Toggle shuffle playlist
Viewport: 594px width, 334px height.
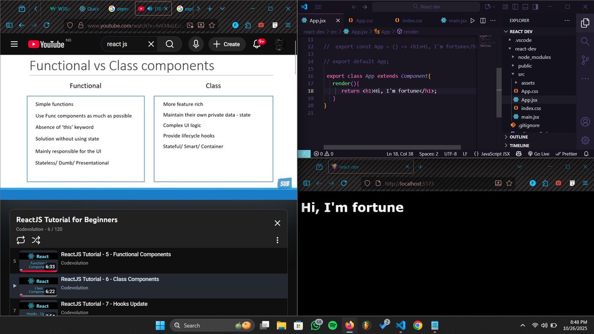[36, 240]
